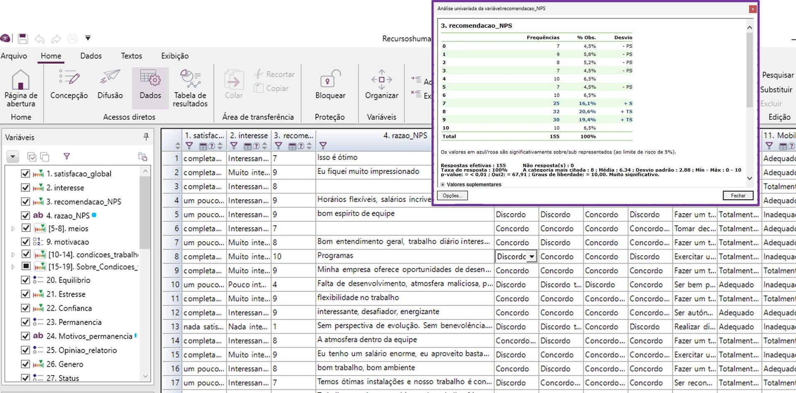796x393 pixels.
Task: Open table analysis icon of 3. recome... column
Action: click(292, 146)
